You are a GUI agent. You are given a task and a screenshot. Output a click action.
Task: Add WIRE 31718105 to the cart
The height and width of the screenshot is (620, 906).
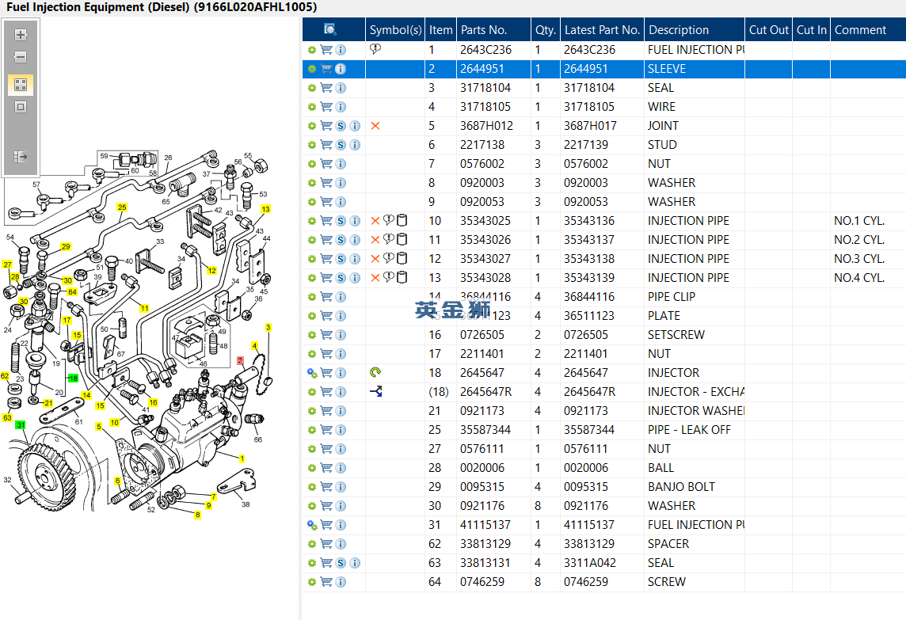pos(326,107)
